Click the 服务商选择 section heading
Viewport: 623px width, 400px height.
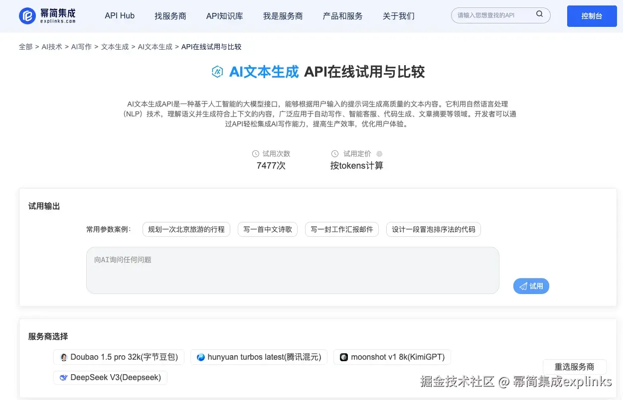point(48,337)
